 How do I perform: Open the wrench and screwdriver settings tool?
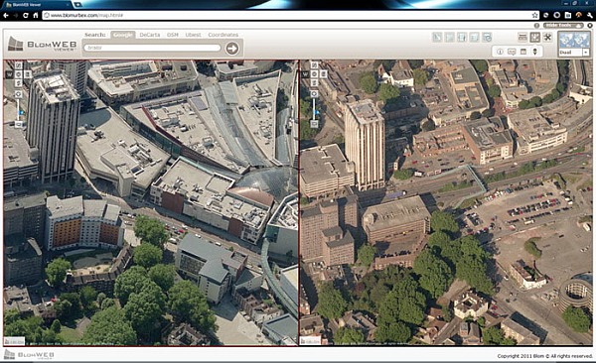coord(547,38)
